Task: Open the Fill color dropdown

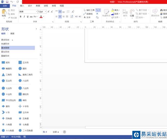Action: click(116, 10)
